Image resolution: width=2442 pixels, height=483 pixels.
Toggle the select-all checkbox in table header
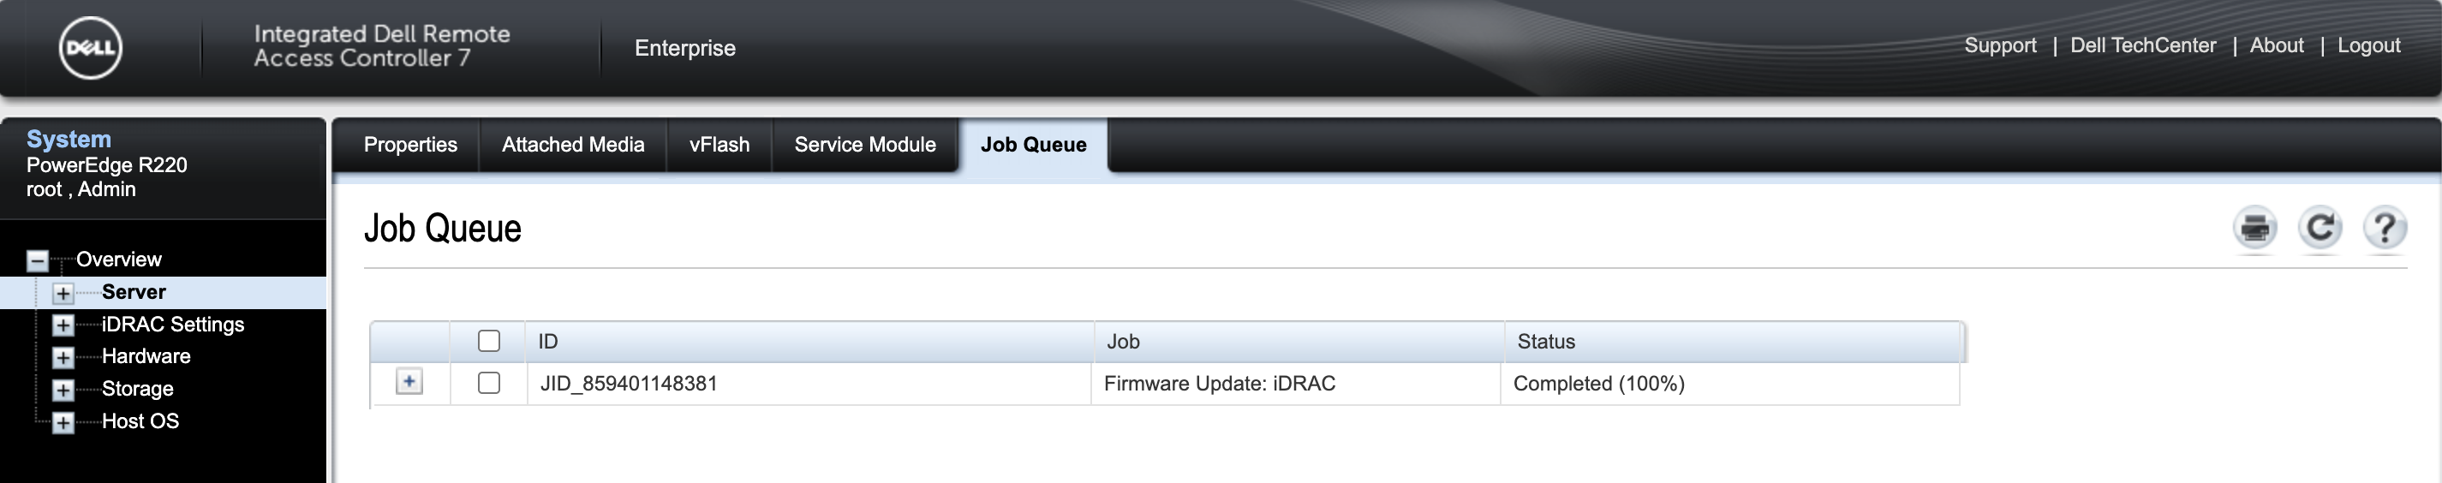click(489, 341)
